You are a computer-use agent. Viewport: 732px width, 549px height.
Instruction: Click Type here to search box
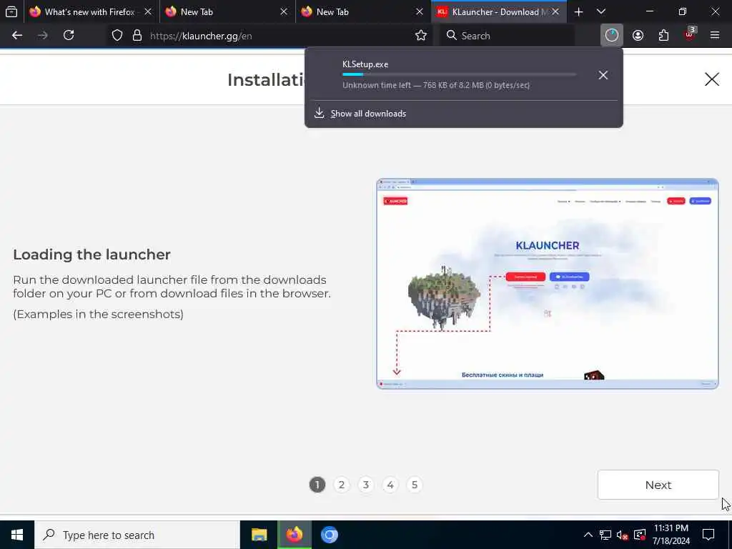pos(137,535)
